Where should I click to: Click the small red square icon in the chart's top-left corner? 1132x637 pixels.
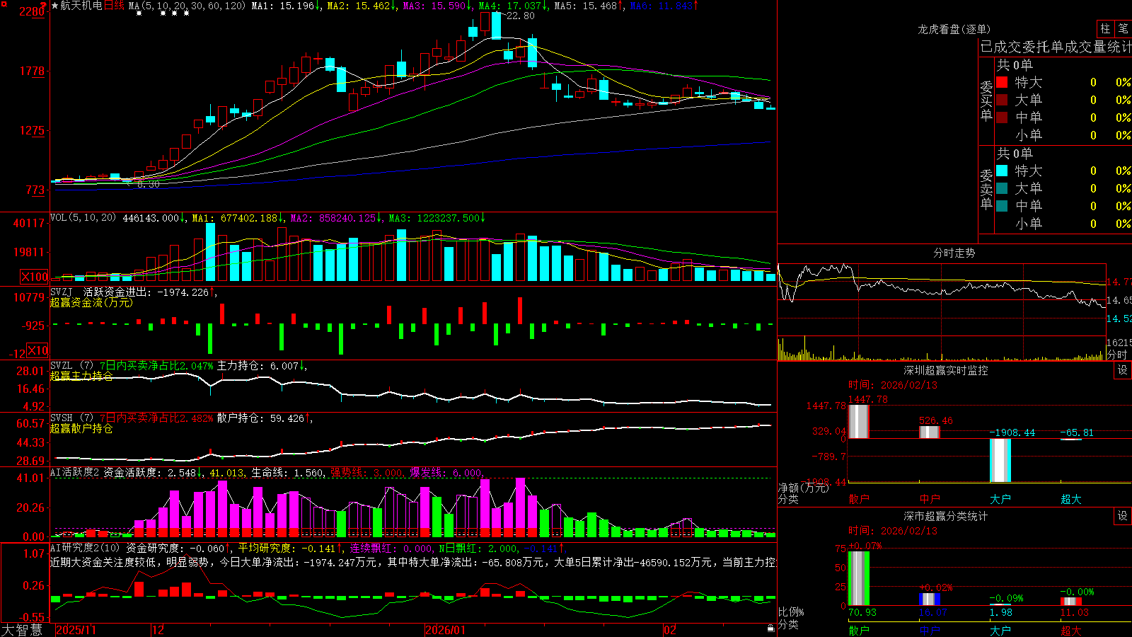click(x=4, y=3)
